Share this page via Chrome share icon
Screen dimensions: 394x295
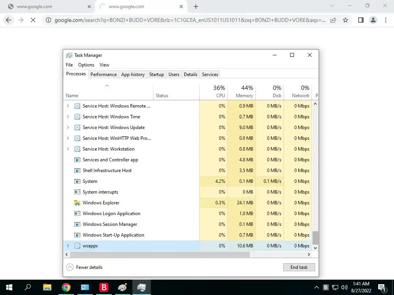333,20
